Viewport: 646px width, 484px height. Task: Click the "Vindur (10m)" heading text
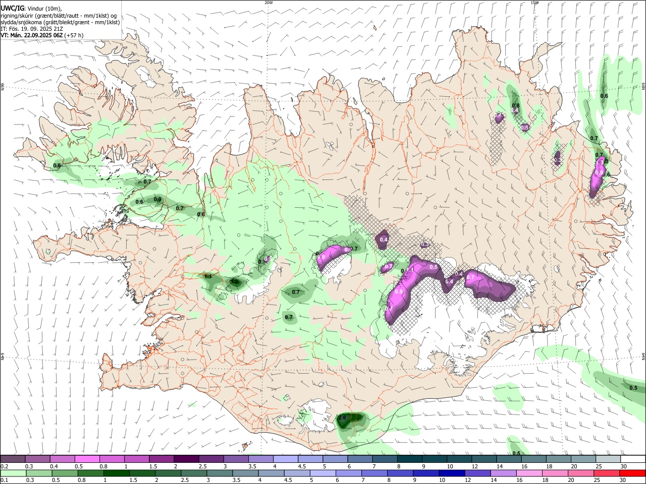[43, 9]
